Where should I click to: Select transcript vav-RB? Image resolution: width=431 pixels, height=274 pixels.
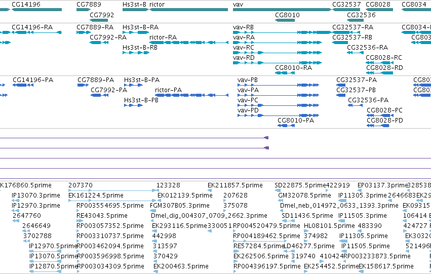pyautogui.click(x=282, y=32)
